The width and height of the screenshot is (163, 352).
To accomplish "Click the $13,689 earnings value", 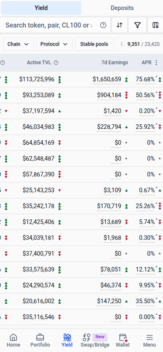I will pos(111,222).
